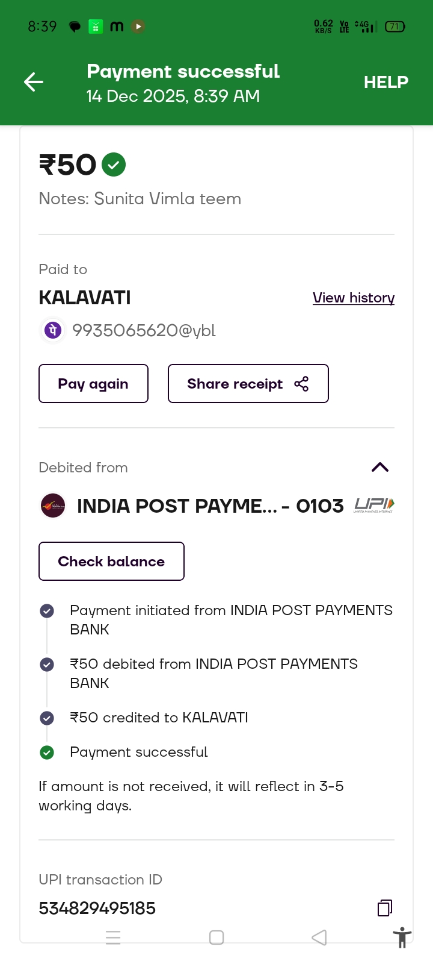Open HELP for this payment

click(x=385, y=82)
